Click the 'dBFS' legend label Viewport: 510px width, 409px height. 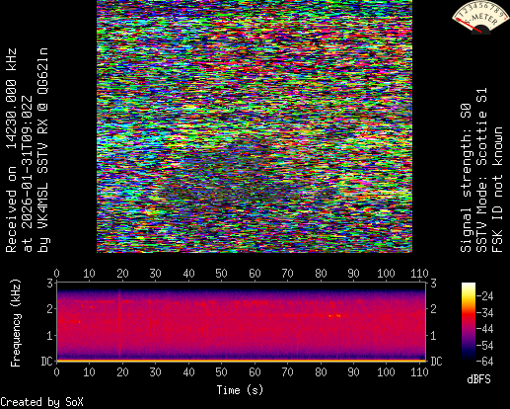tap(478, 379)
